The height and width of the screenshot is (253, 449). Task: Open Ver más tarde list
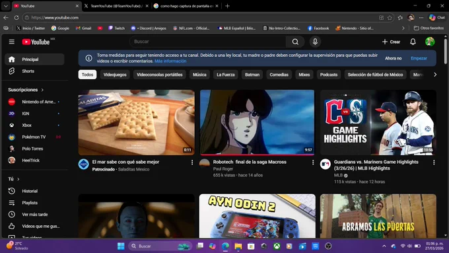pos(34,215)
